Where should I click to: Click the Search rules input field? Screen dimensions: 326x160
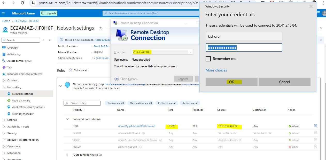pyautogui.click(x=82, y=103)
